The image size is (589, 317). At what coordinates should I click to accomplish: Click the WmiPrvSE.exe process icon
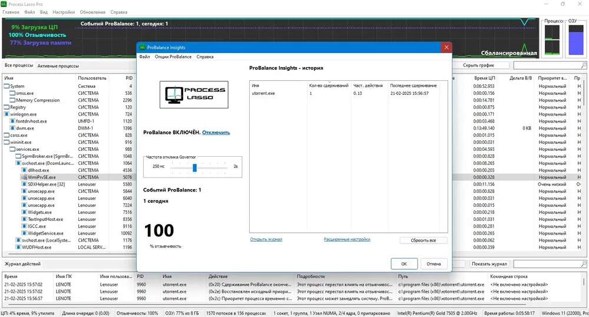(24, 177)
